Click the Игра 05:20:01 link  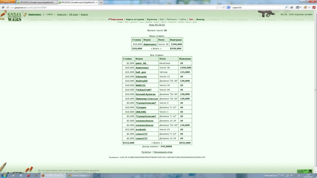[x=157, y=25]
